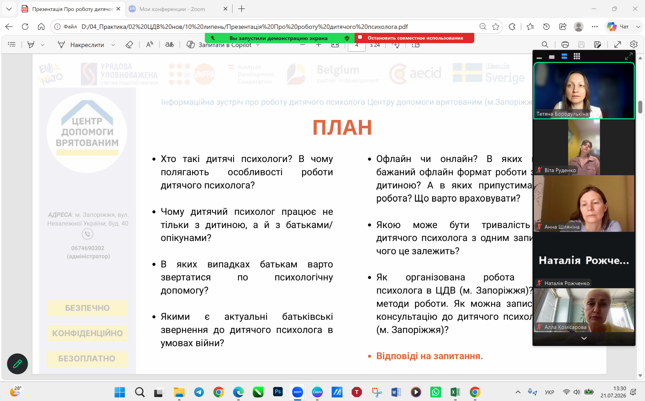The width and height of the screenshot is (645, 401).
Task: Select Наталія Рожченко participant tile
Action: [x=584, y=260]
